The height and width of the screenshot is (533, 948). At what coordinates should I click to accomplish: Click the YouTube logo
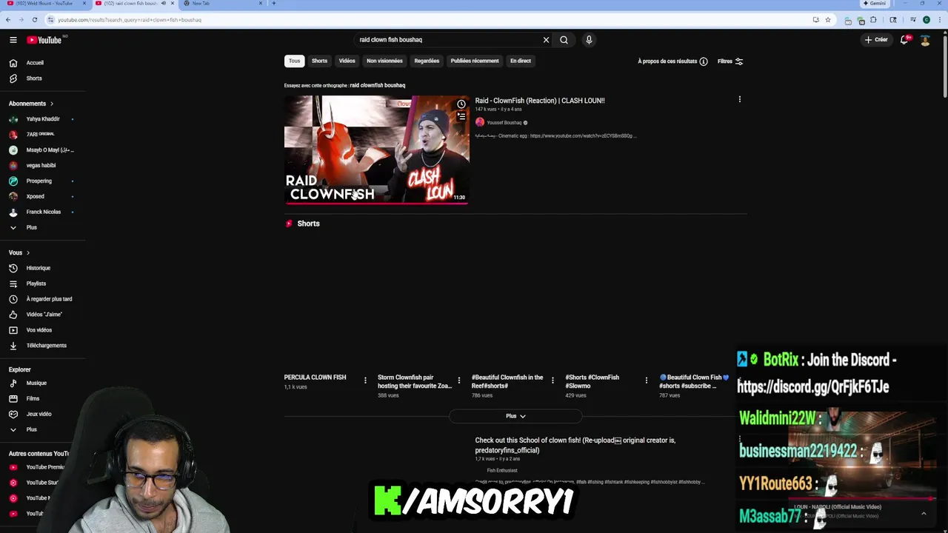[45, 40]
